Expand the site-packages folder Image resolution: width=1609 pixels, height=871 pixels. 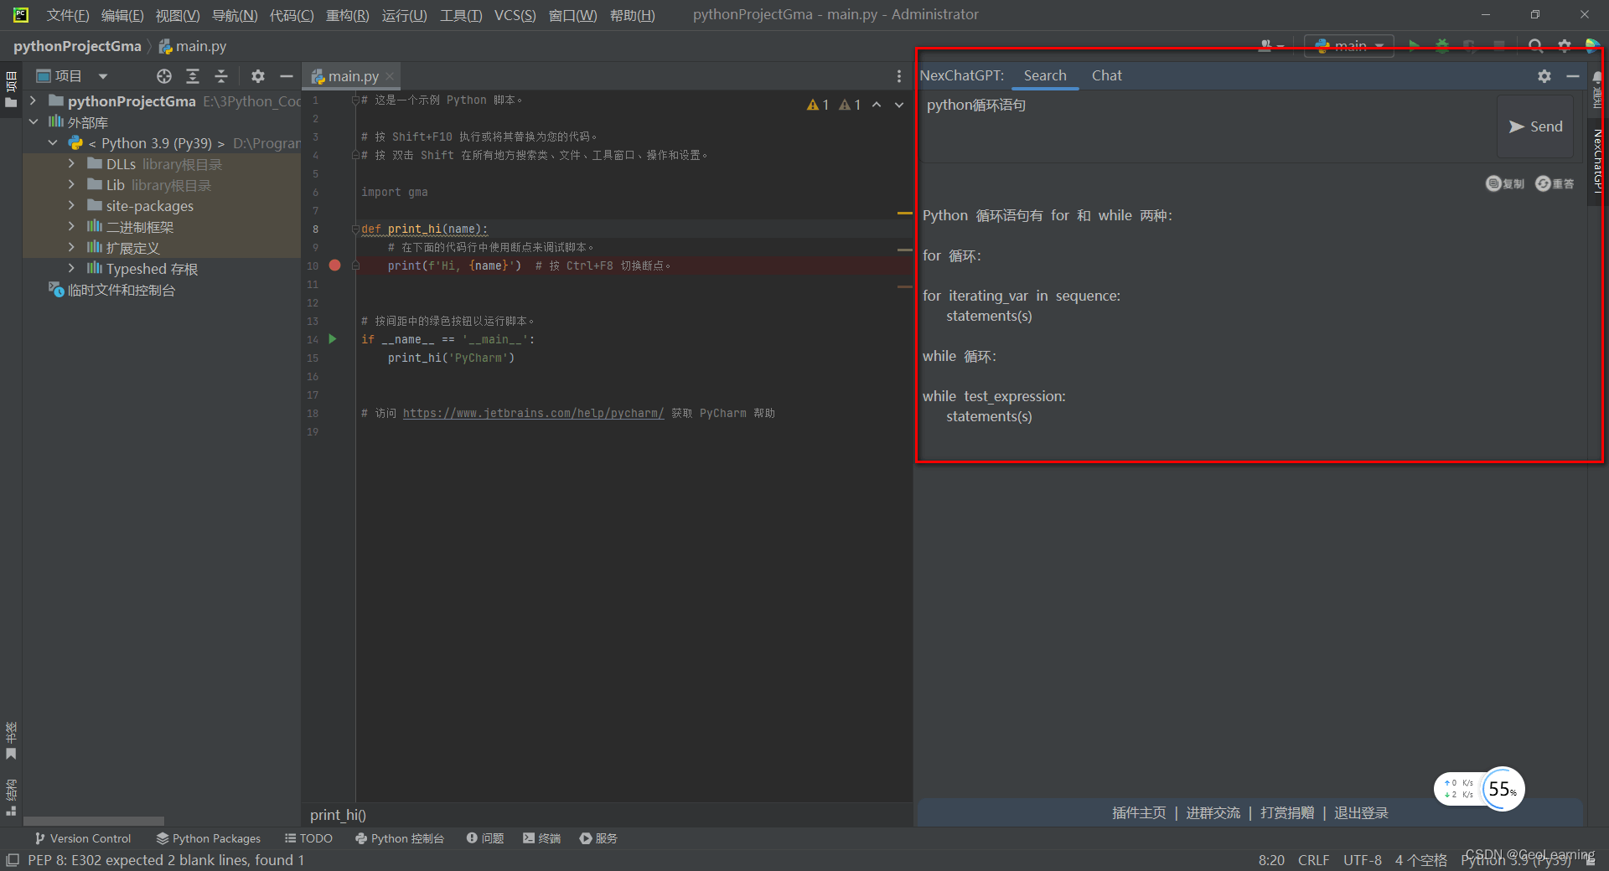72,206
